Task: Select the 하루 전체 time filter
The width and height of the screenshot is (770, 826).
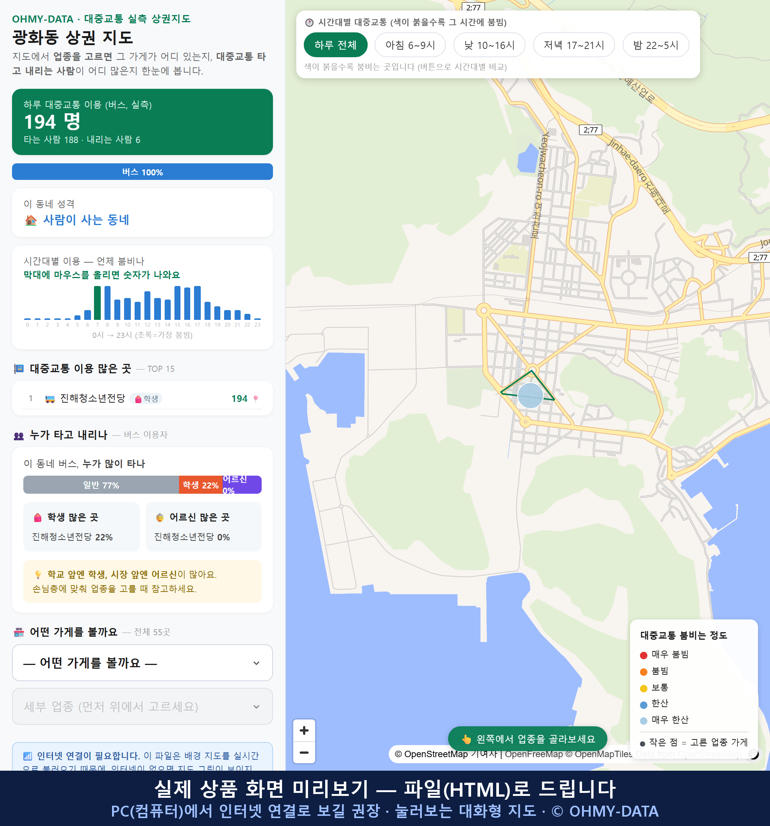Action: click(x=335, y=45)
